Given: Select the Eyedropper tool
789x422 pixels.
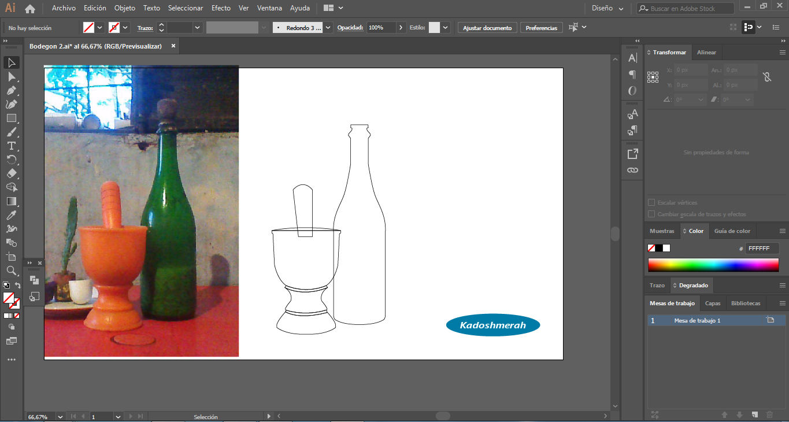Looking at the screenshot, I should click(12, 215).
